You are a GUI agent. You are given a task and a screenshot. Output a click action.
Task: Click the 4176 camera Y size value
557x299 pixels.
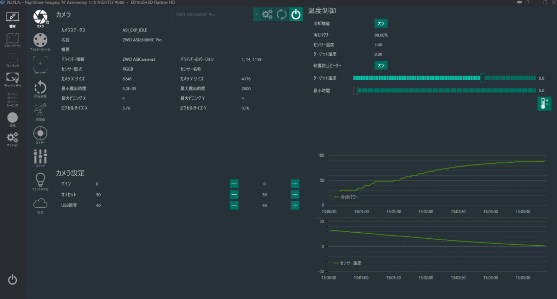246,79
